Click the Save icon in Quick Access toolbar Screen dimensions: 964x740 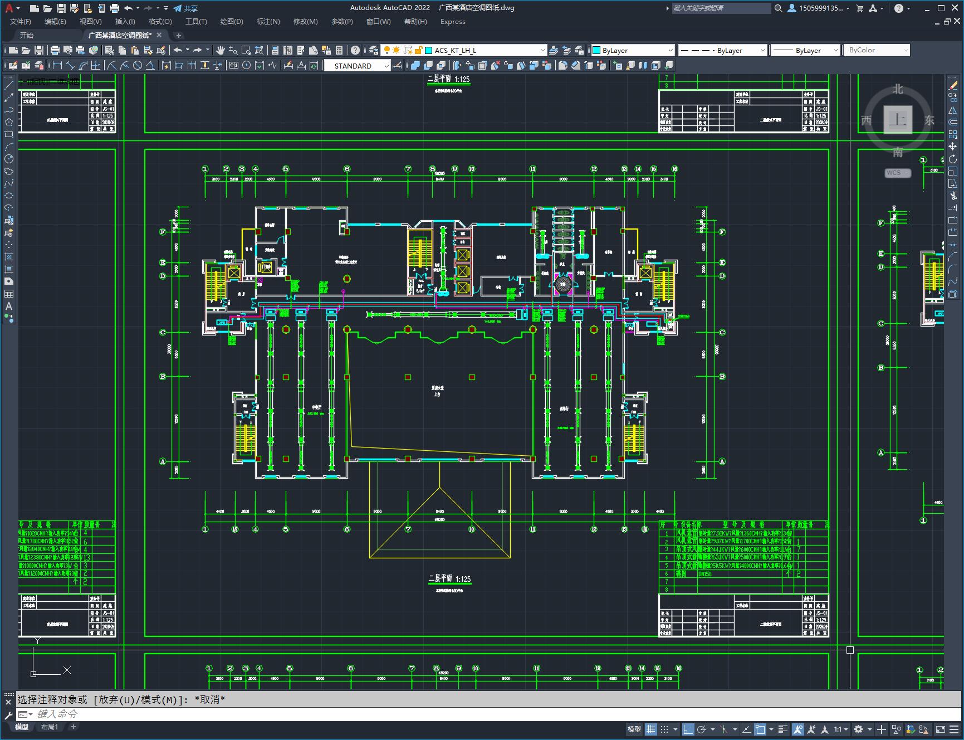pos(61,8)
